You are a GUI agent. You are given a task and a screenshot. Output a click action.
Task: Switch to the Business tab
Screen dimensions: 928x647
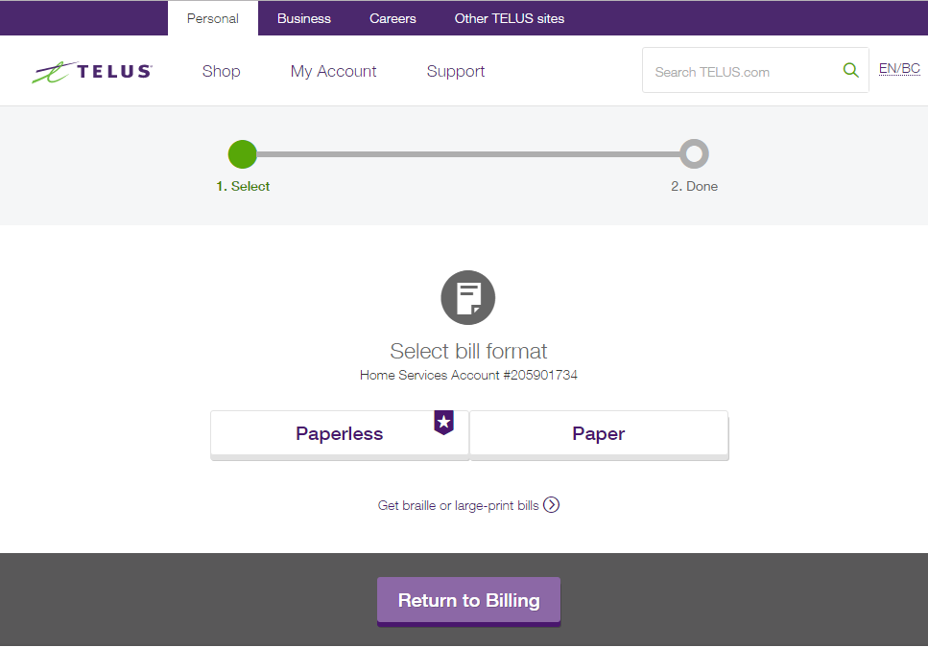[303, 18]
